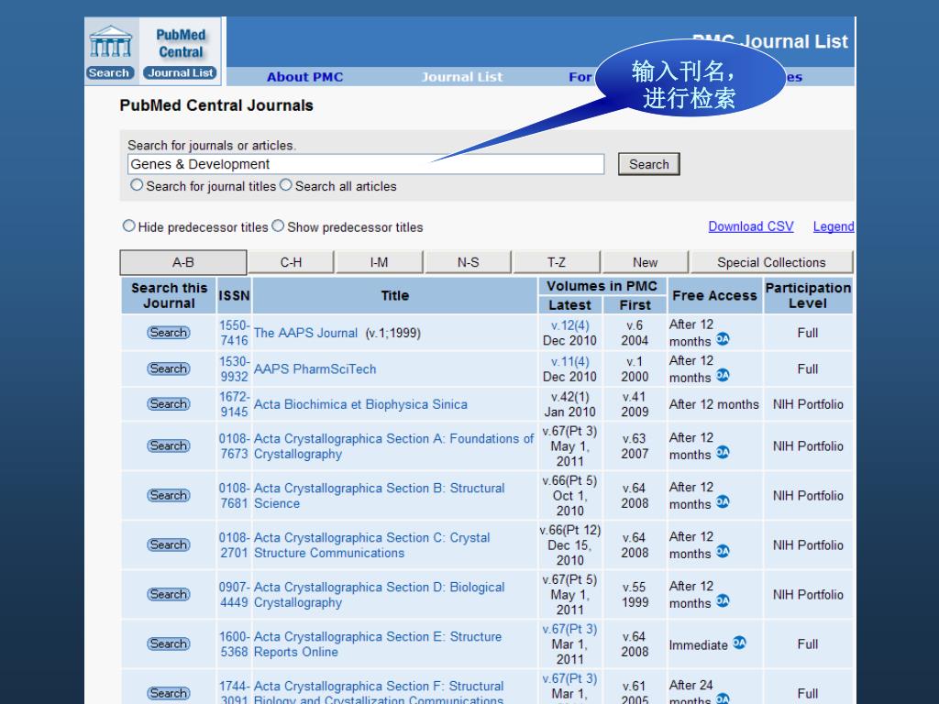Switch to the A-B tab
939x704 pixels.
click(x=183, y=262)
